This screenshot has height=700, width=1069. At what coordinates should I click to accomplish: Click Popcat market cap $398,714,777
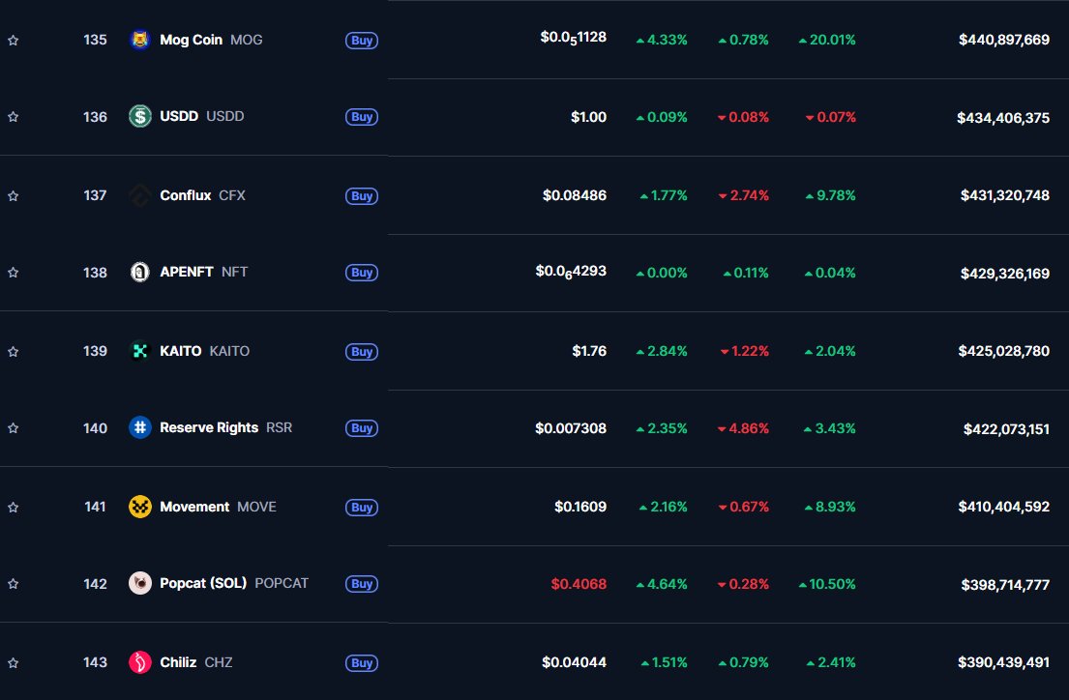click(1005, 585)
